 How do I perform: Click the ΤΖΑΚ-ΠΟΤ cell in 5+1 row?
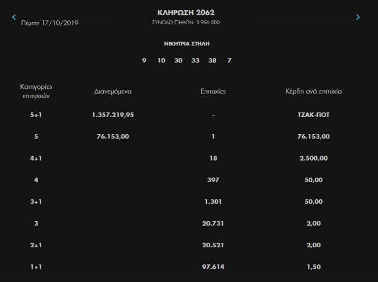313,115
